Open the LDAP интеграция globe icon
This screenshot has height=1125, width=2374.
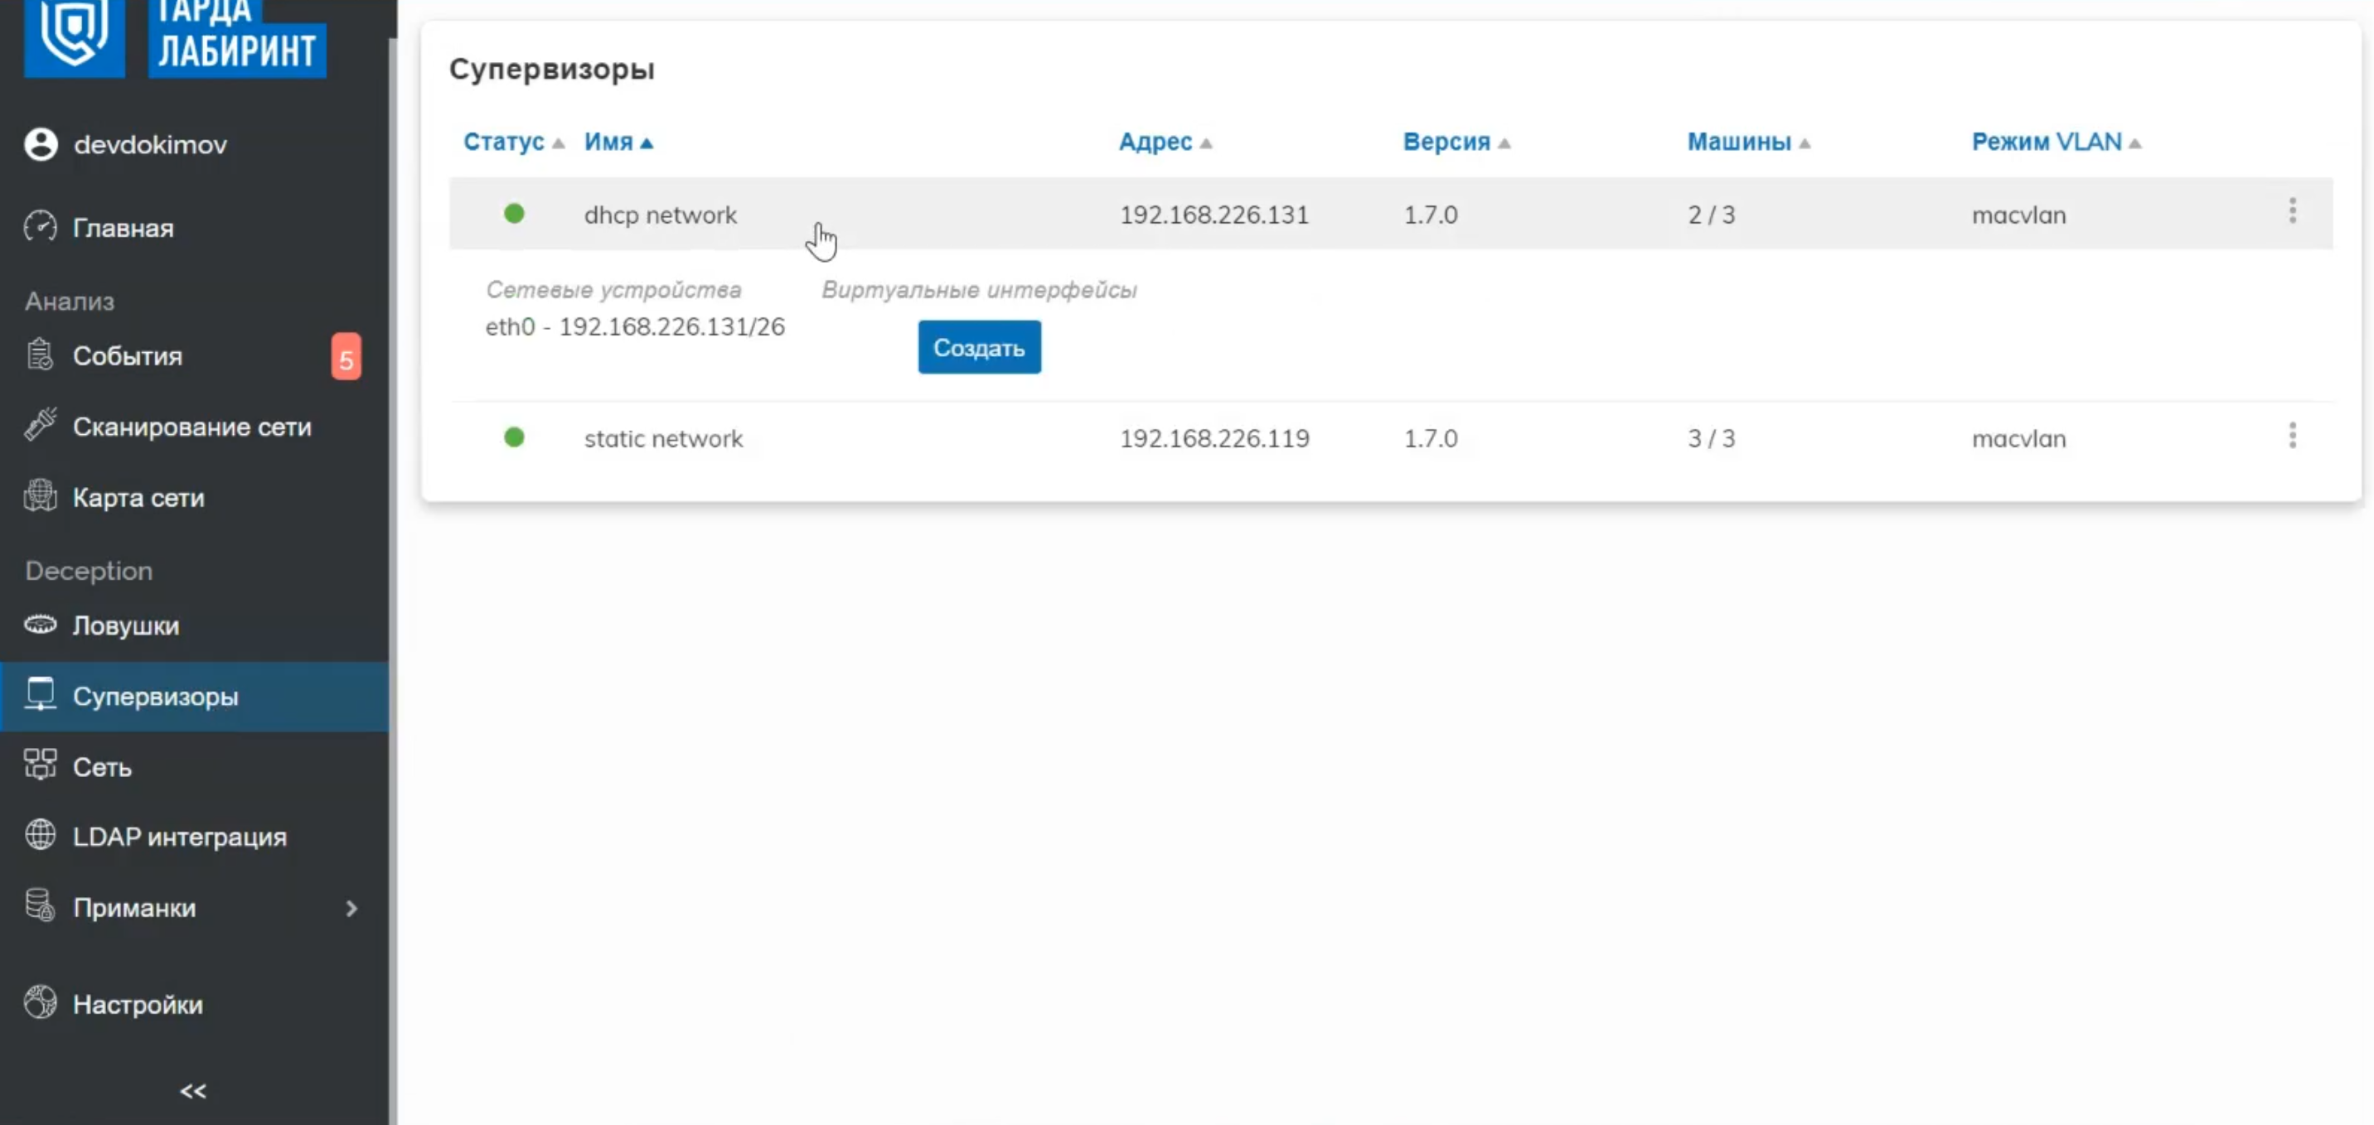click(x=41, y=836)
